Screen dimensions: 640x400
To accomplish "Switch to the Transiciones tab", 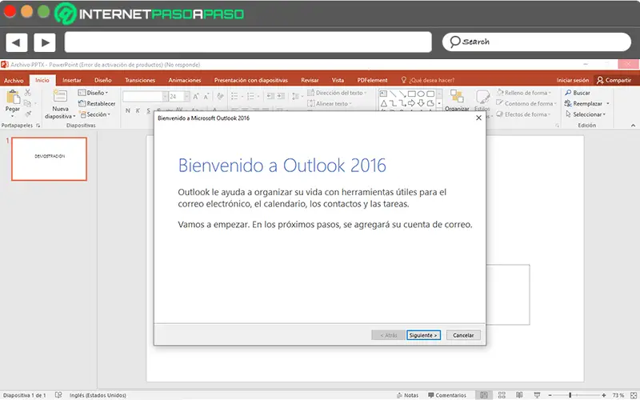I will [140, 81].
